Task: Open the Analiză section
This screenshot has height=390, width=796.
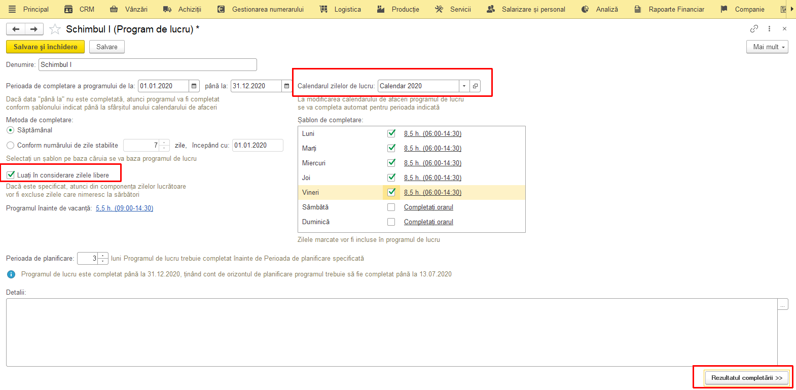Action: [x=600, y=9]
